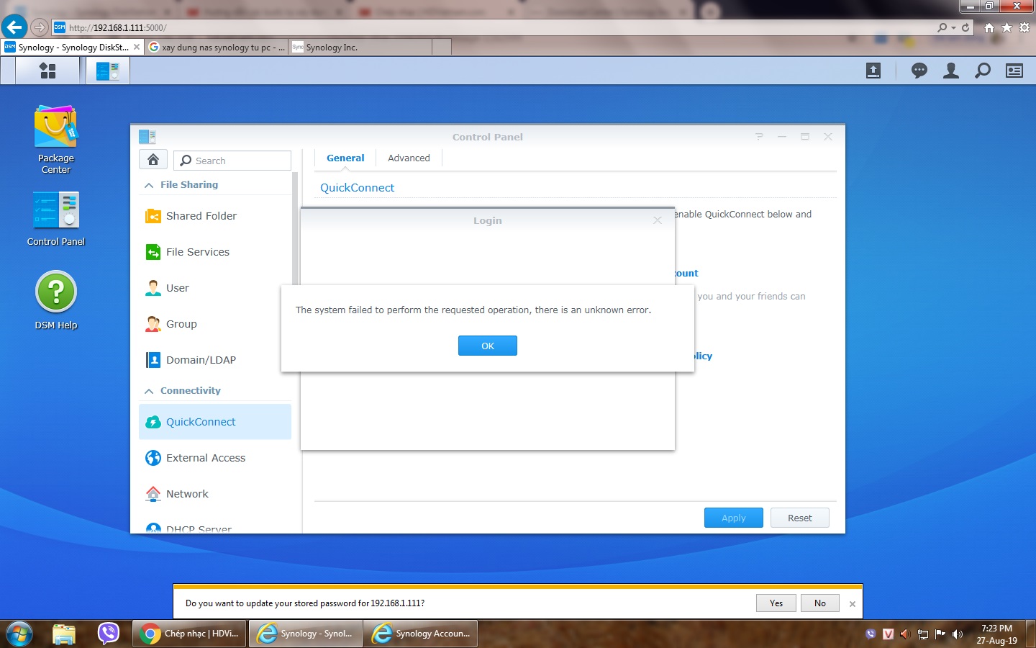The image size is (1036, 648).
Task: Click No on password update prompt
Action: point(820,603)
